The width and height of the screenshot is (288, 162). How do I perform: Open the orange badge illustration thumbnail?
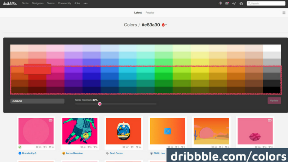click(124, 131)
